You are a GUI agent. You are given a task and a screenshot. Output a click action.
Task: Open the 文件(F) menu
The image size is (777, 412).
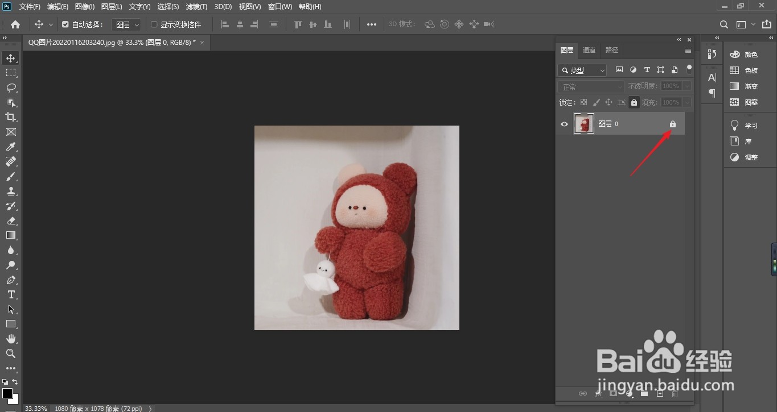pyautogui.click(x=30, y=7)
